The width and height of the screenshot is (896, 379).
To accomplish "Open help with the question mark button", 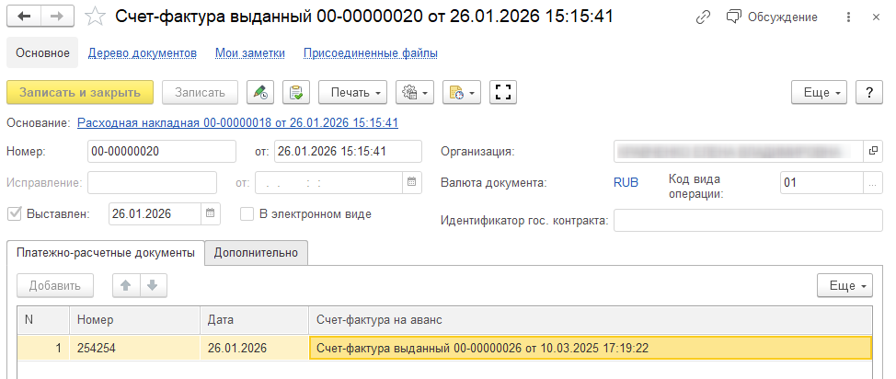I will 869,92.
